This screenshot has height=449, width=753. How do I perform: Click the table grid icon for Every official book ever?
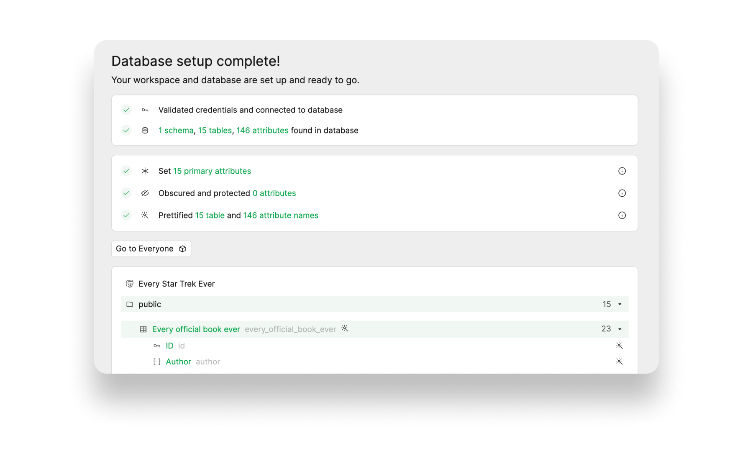(x=143, y=329)
